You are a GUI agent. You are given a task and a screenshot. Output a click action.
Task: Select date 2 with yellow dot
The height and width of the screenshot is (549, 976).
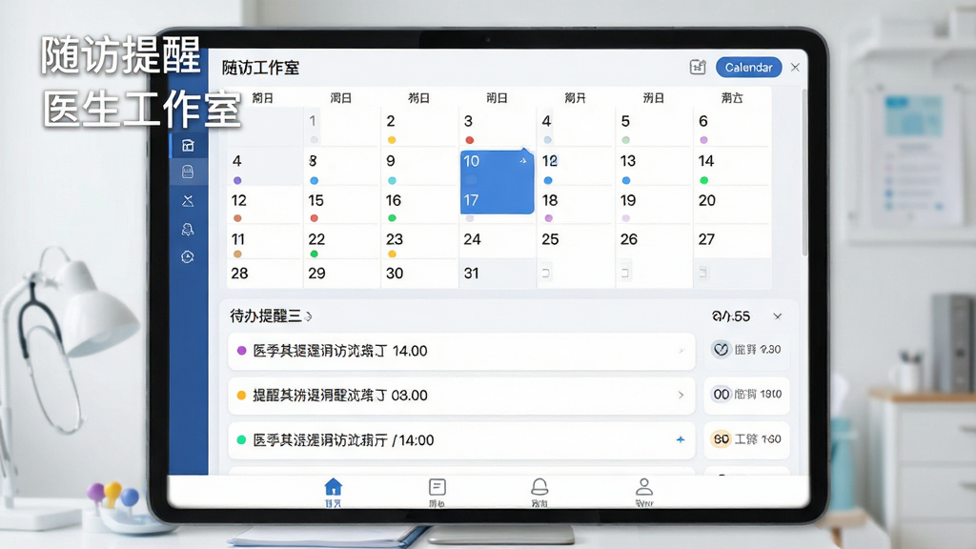point(419,127)
